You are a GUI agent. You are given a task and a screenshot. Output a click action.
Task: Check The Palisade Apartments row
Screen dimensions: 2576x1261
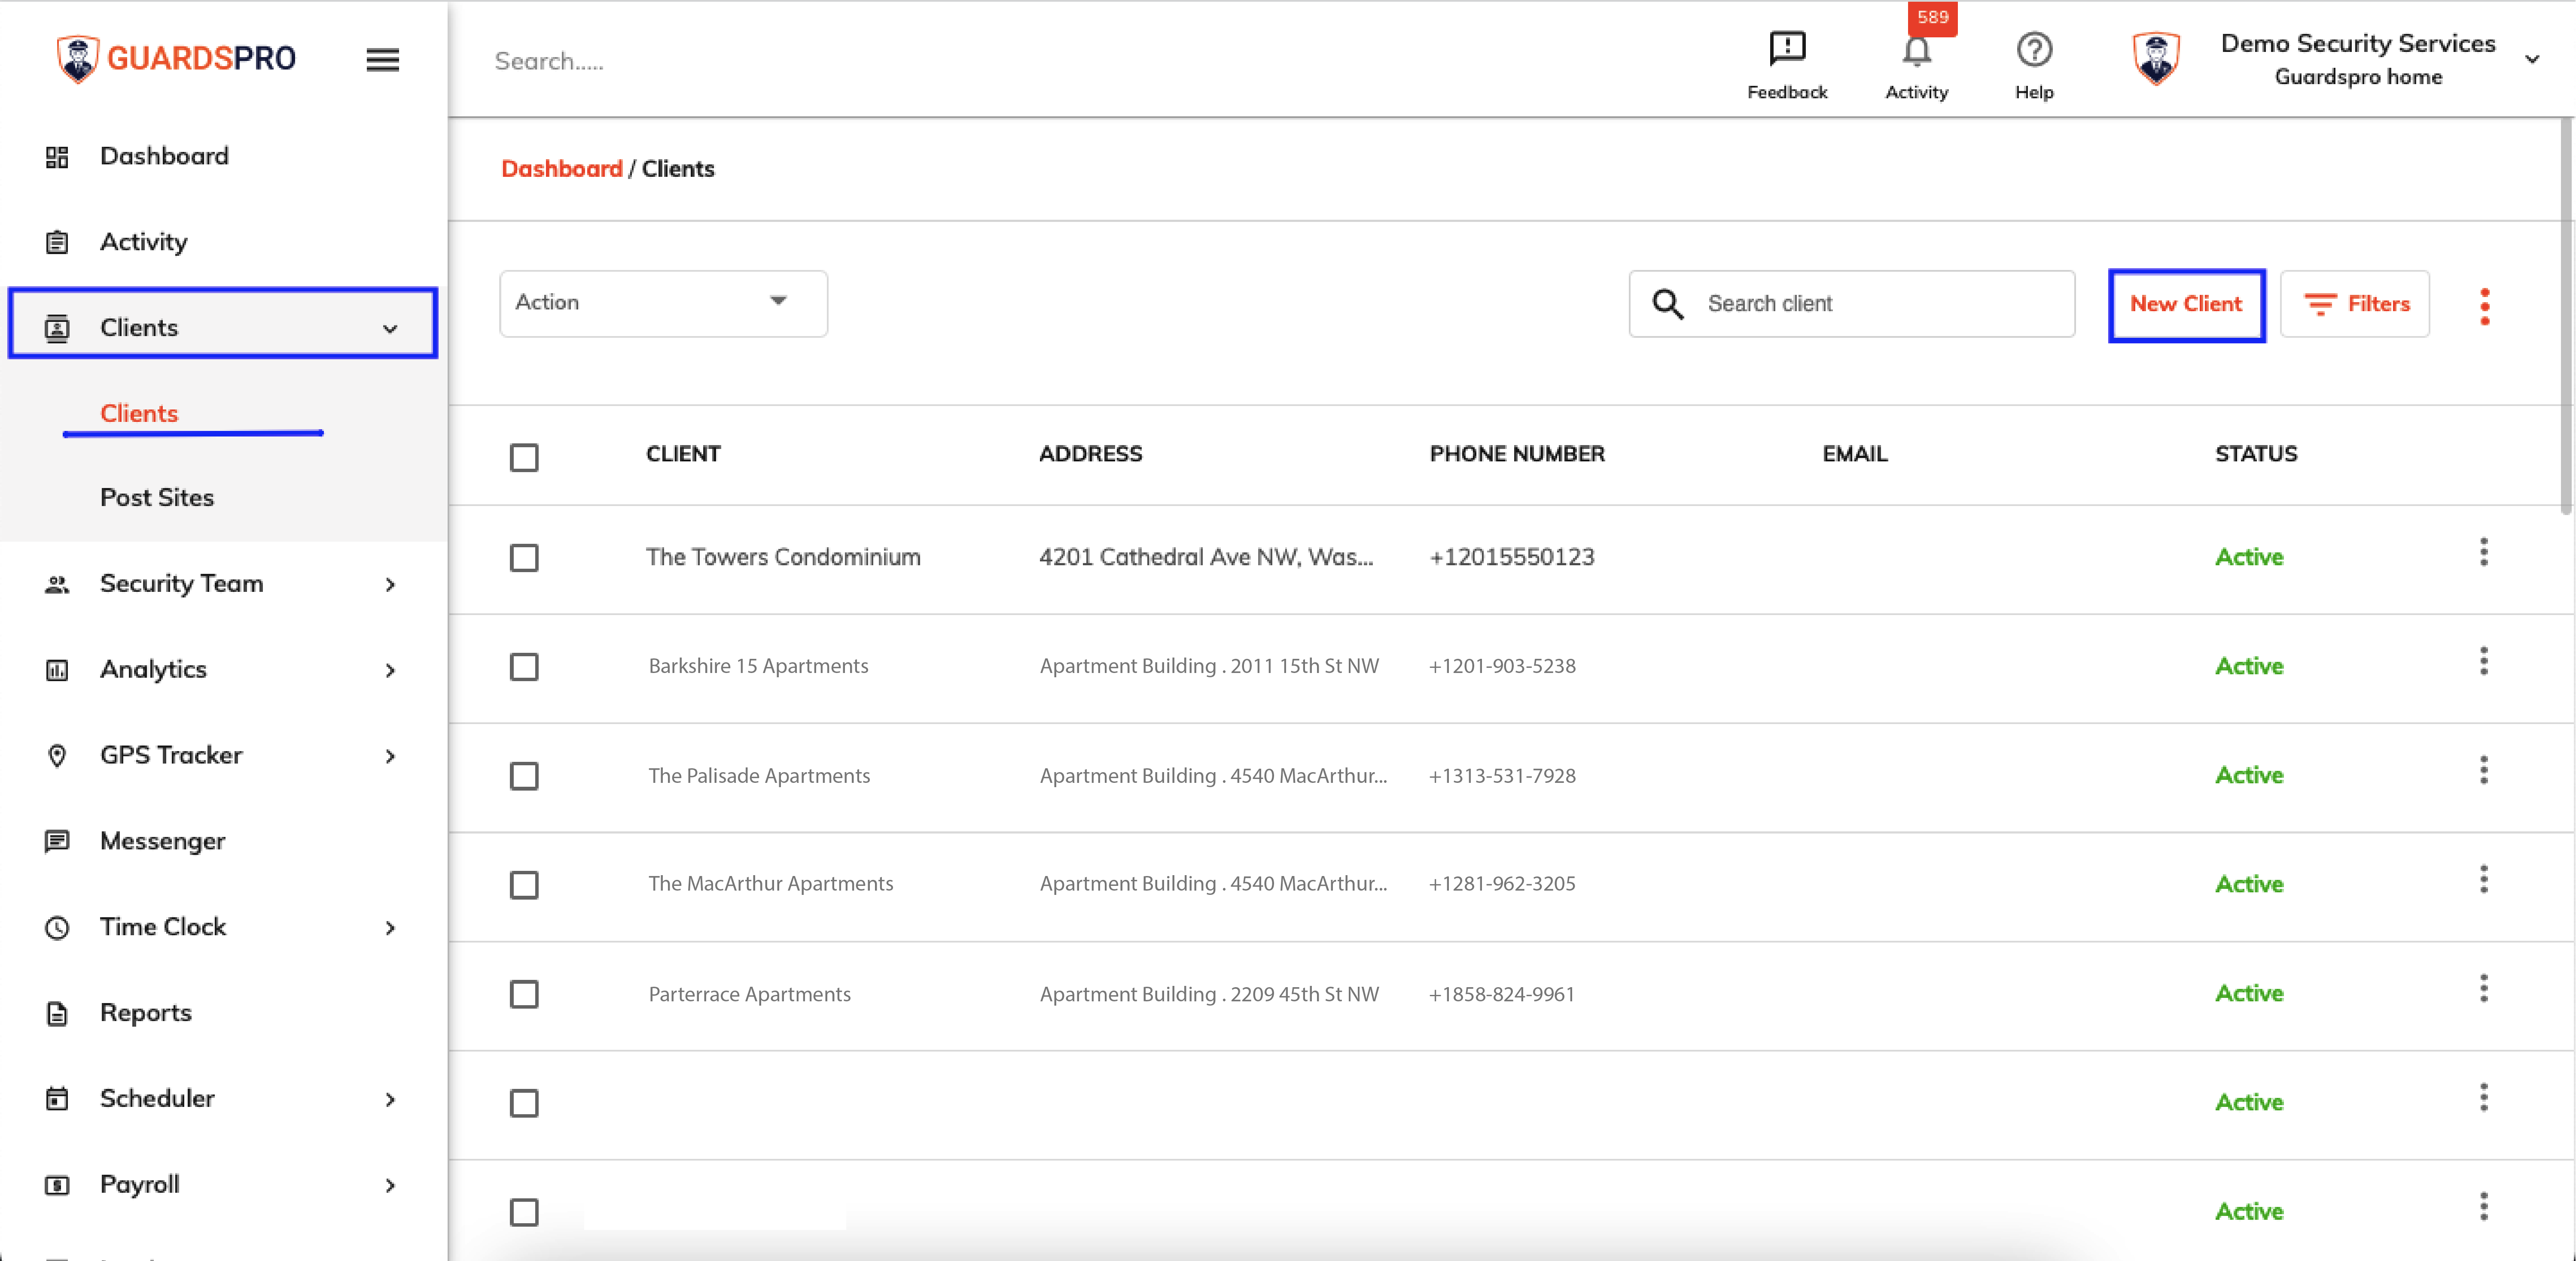[x=524, y=776]
